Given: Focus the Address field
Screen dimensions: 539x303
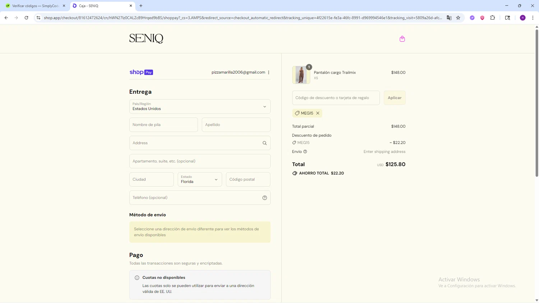Looking at the screenshot, I should click(200, 143).
